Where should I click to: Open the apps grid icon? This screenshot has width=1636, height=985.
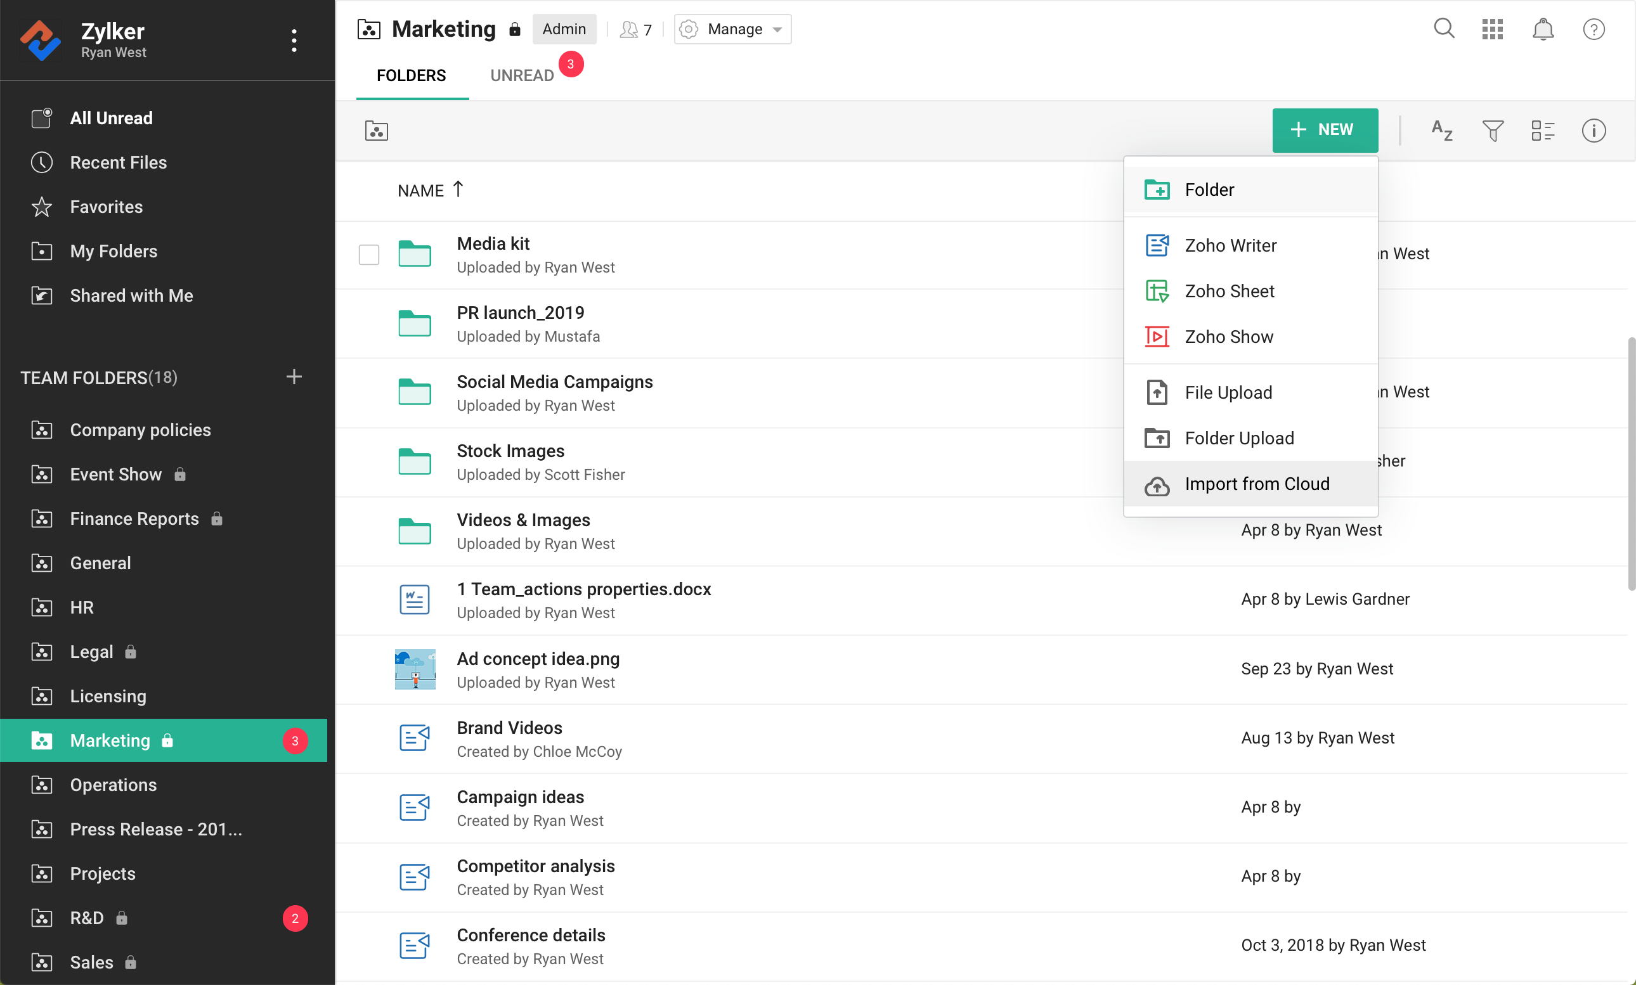click(1492, 29)
